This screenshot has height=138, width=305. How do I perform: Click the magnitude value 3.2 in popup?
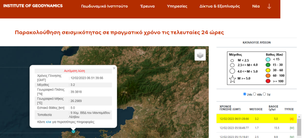(73, 85)
